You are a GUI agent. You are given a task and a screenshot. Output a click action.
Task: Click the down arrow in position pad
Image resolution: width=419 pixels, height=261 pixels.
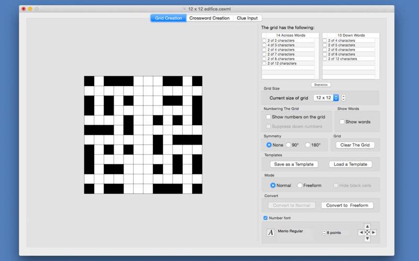(x=367, y=239)
